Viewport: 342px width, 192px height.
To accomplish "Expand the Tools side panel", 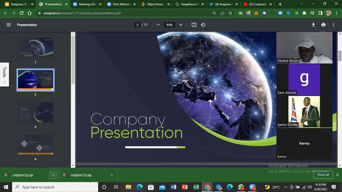I will pyautogui.click(x=4, y=75).
